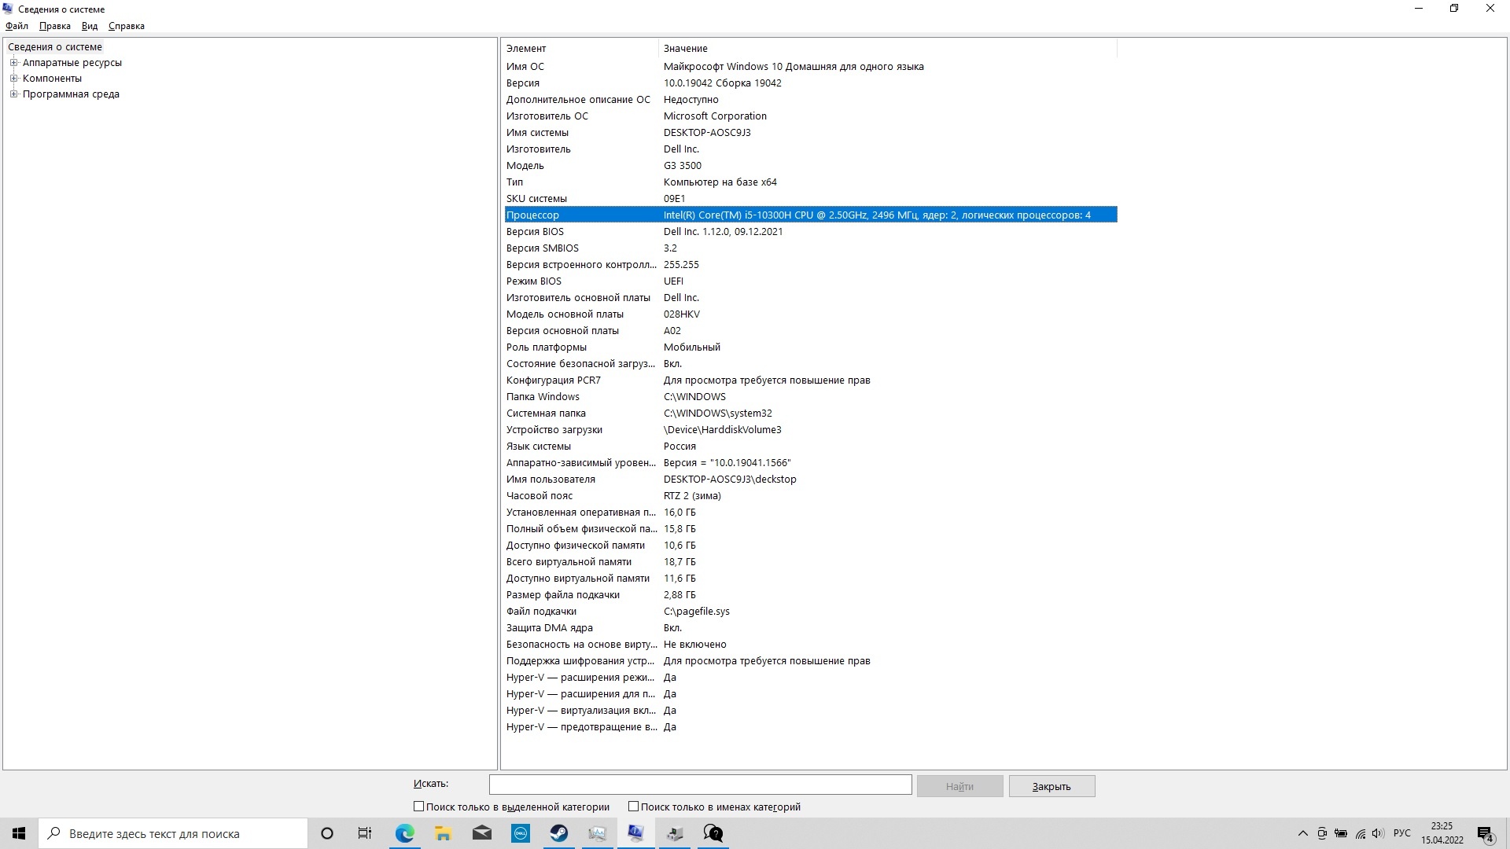Select the highlighted Процессор row
1510x849 pixels.
click(810, 215)
